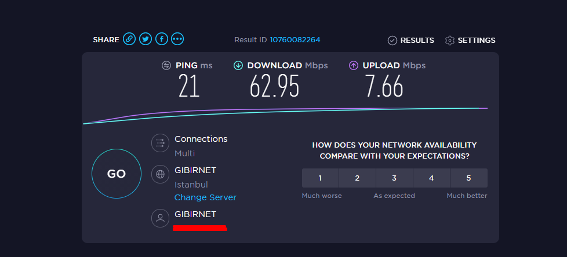Select rating 3 as expected

point(394,178)
